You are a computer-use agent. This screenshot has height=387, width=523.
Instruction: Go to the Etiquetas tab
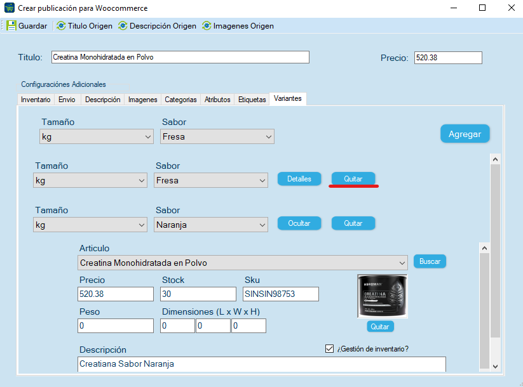(252, 100)
